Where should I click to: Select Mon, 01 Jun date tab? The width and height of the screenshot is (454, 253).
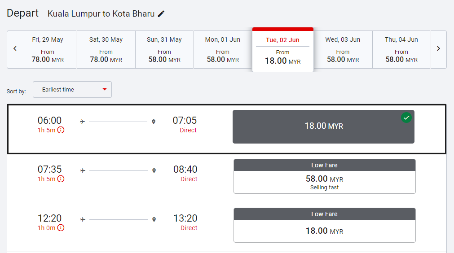223,49
